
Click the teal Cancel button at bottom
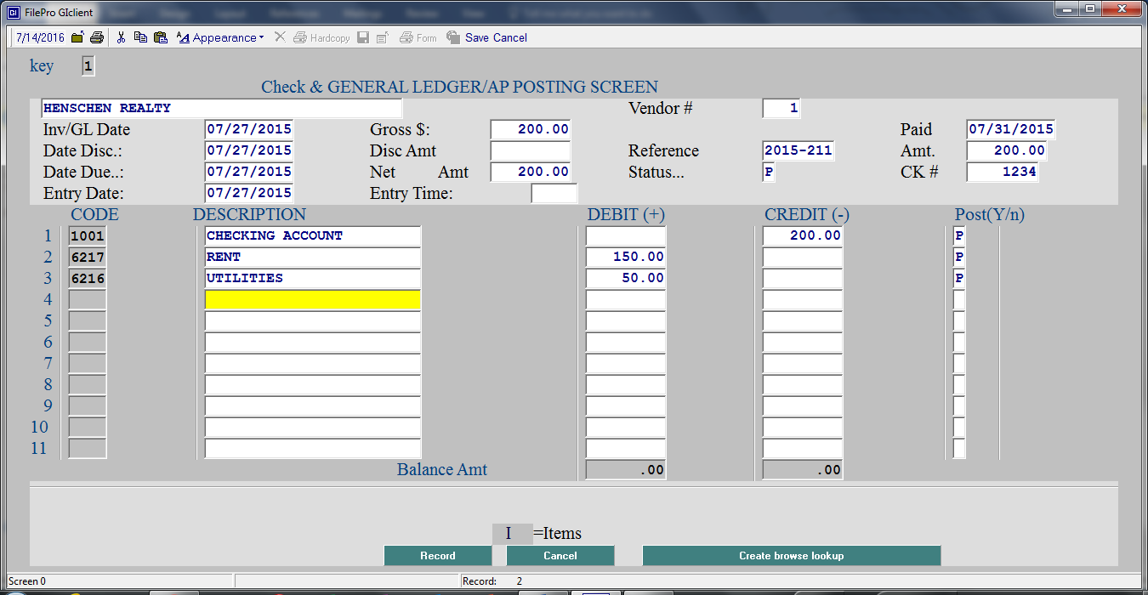560,556
